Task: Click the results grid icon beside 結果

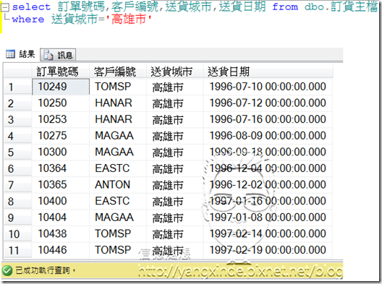Action: pos(10,53)
